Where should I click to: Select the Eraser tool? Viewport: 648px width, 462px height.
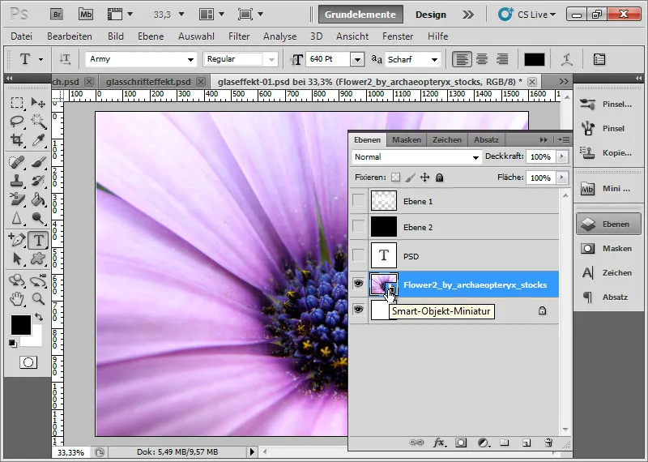click(17, 199)
